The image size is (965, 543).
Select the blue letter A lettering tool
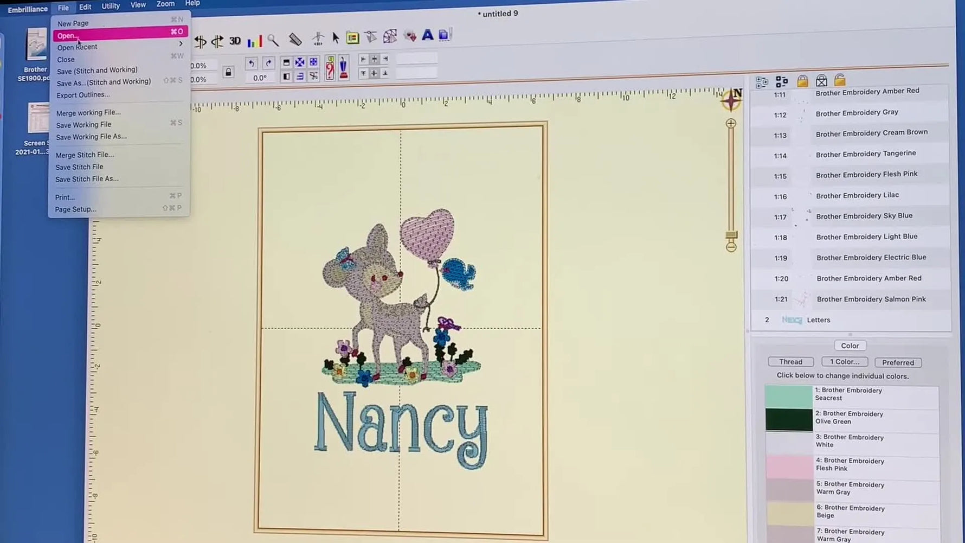(428, 35)
